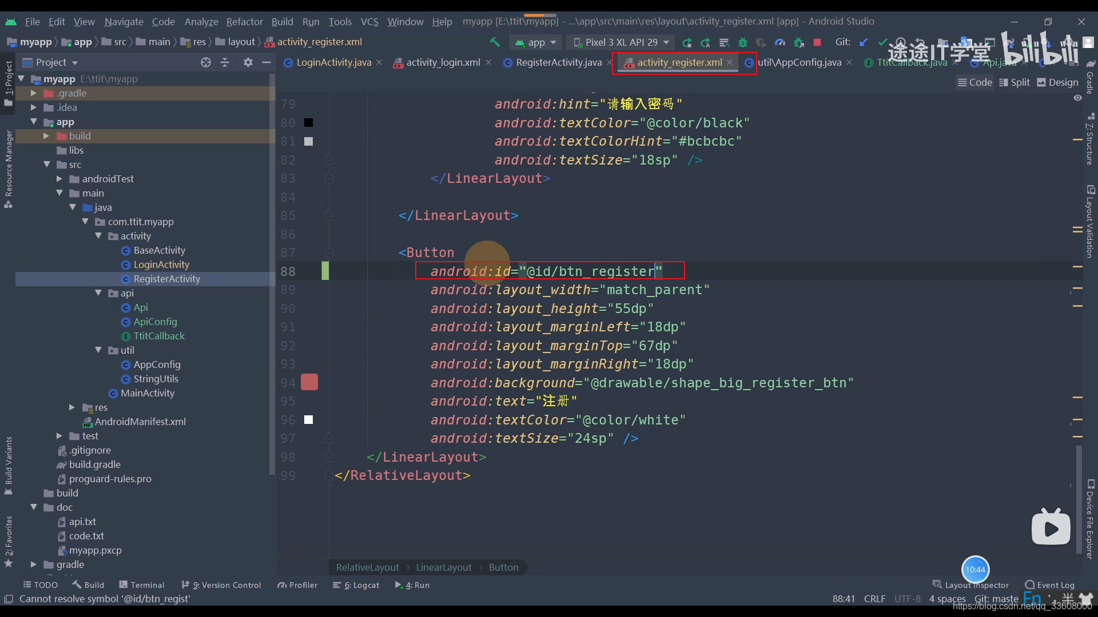The height and width of the screenshot is (617, 1098).
Task: Click the gray color swatch on line 81
Action: [309, 141]
